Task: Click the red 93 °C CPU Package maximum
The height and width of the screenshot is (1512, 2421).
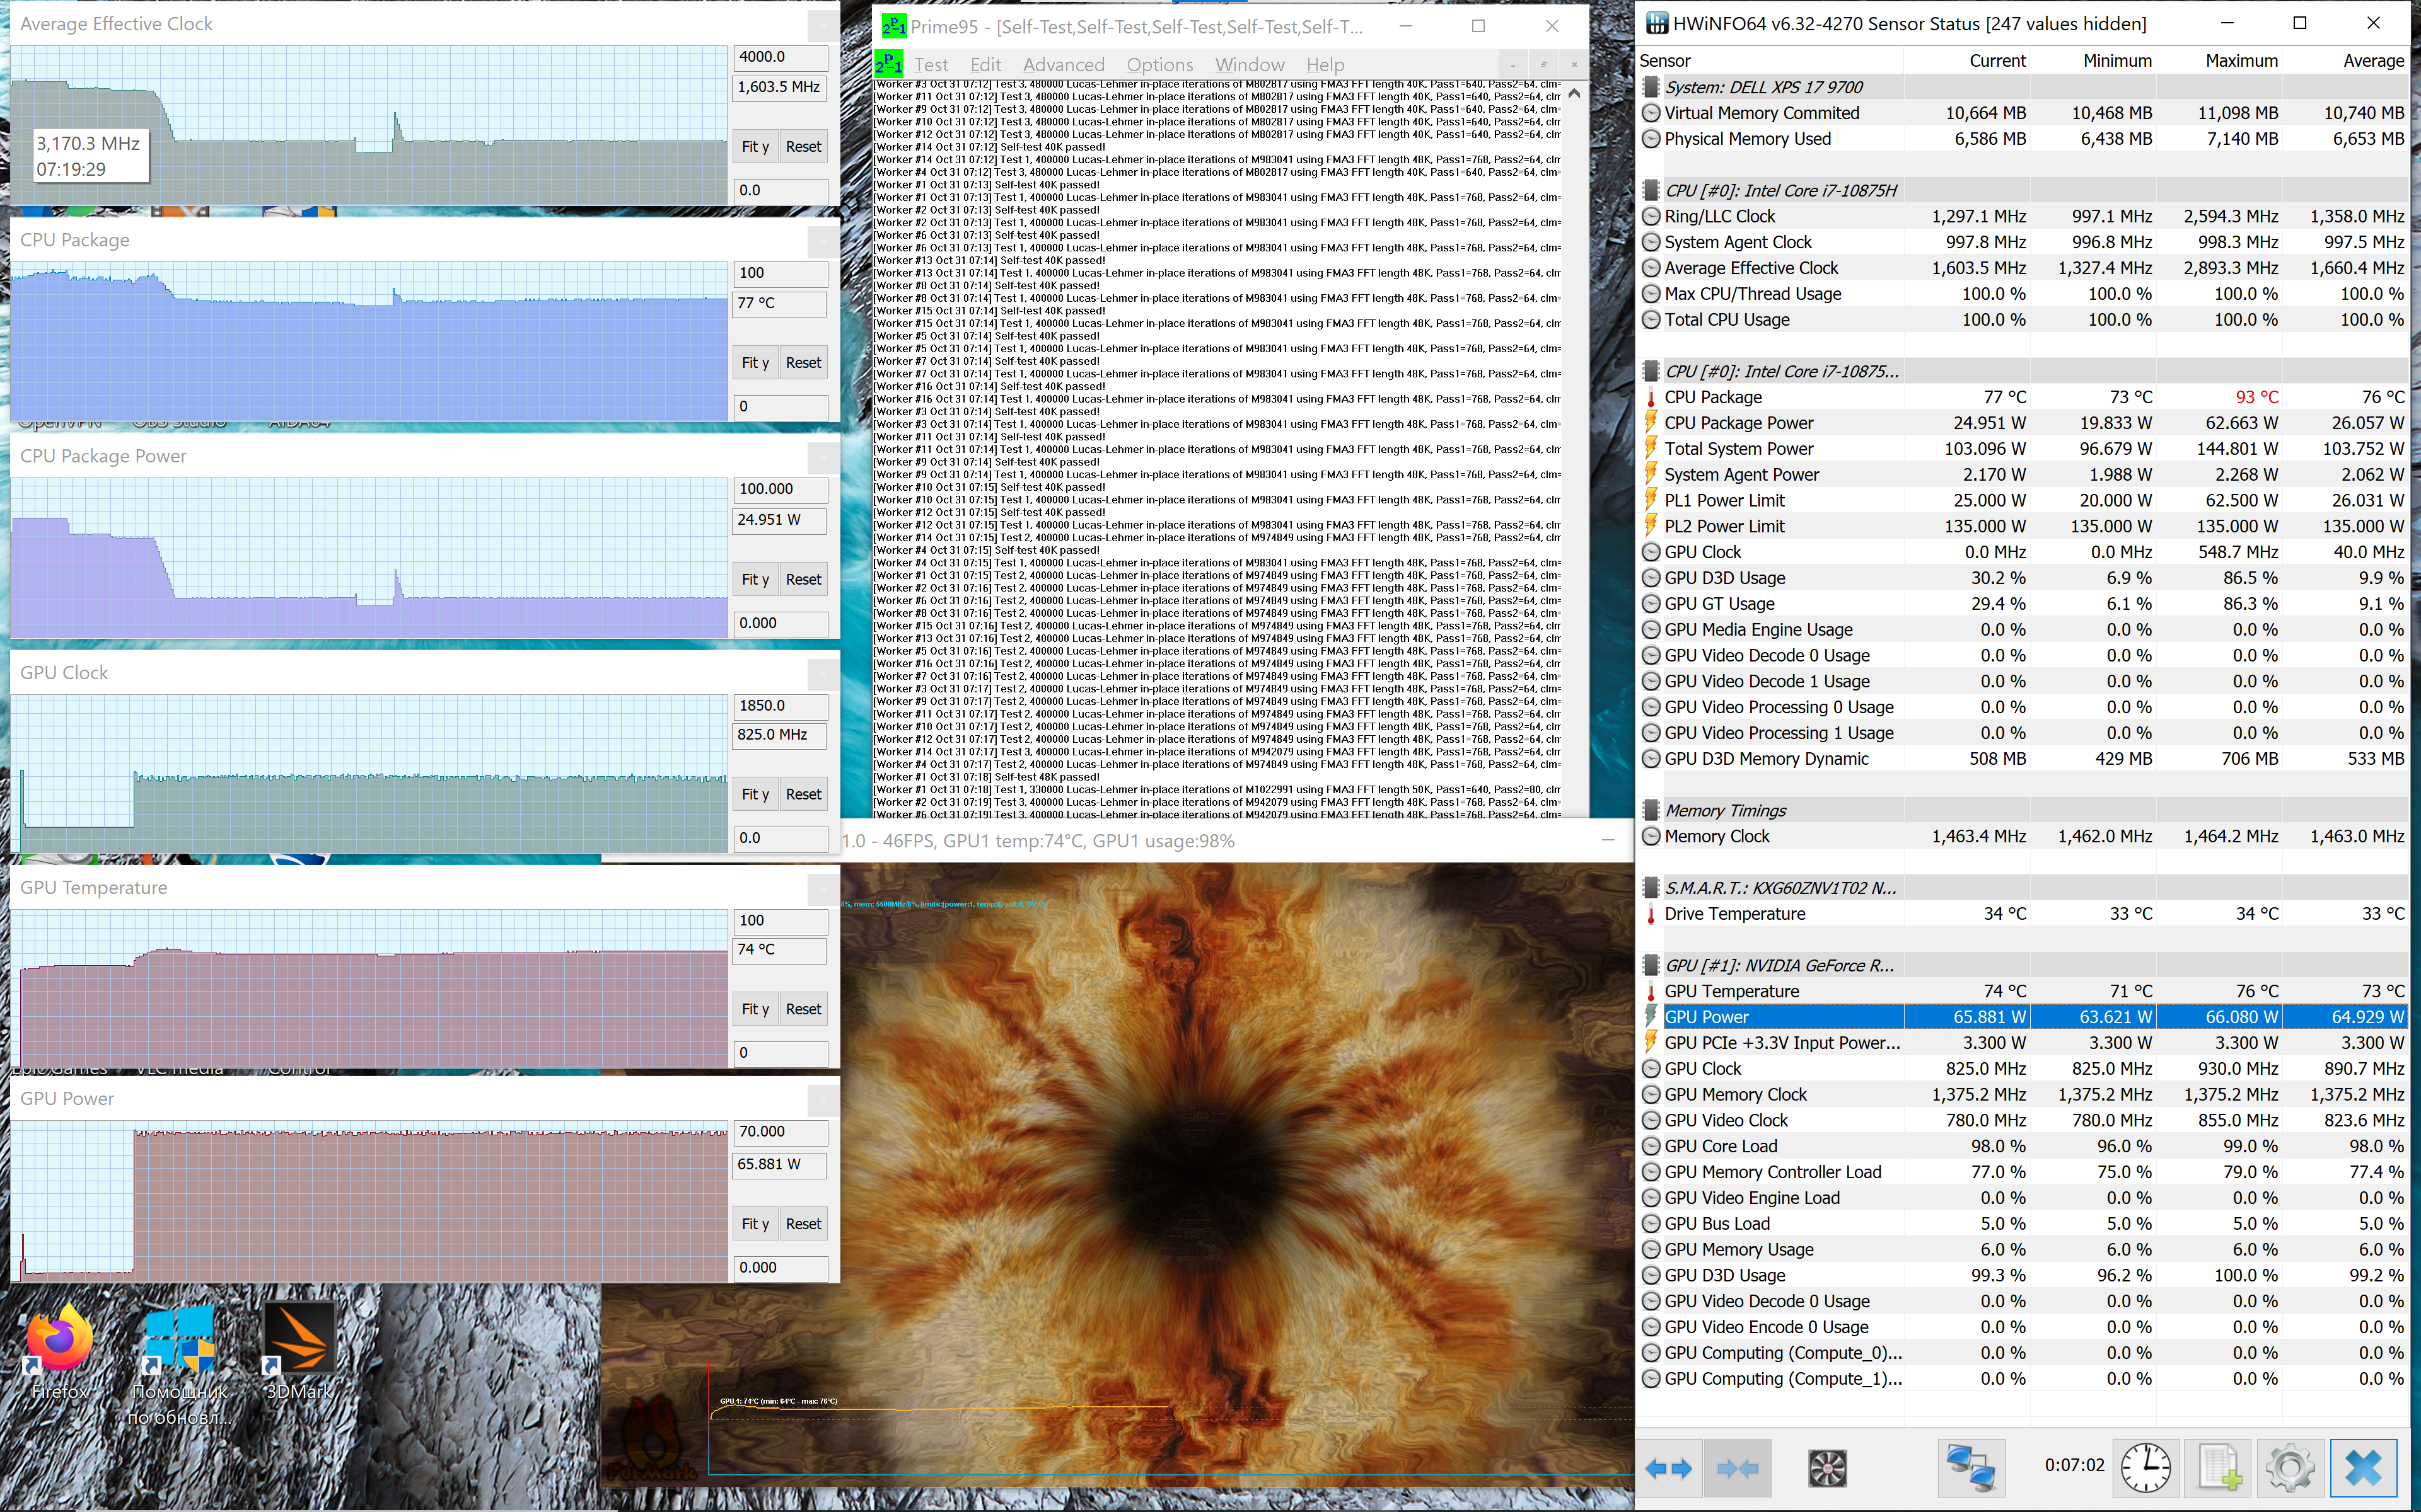Action: [2256, 397]
